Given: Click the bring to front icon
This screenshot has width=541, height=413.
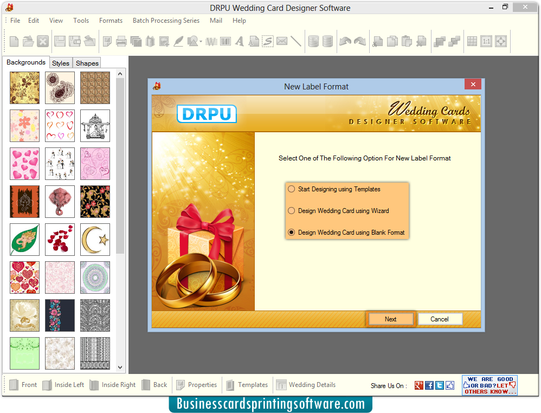Looking at the screenshot, I should pos(439,42).
